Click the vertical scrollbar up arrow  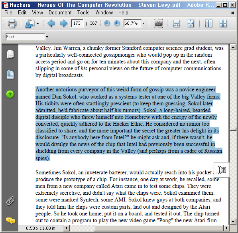point(233,47)
